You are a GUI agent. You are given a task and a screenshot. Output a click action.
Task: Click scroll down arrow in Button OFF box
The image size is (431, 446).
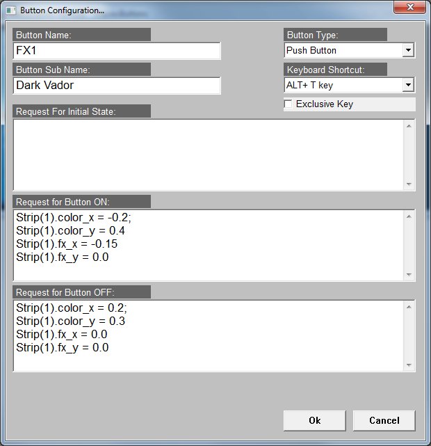[x=409, y=365]
